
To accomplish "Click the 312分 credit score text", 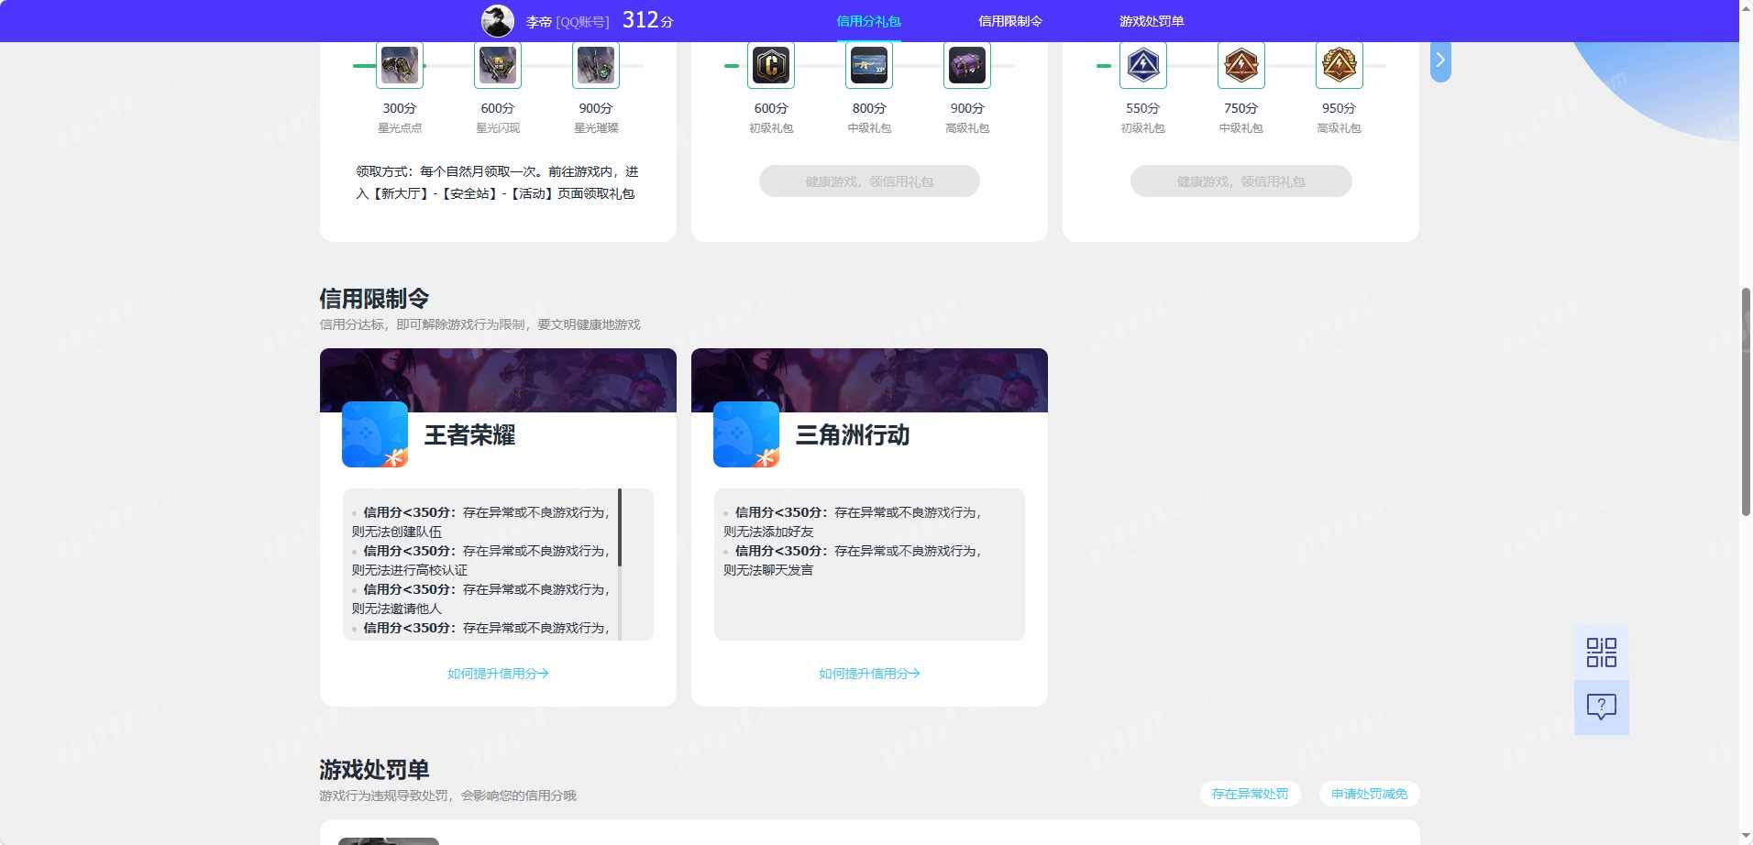I will (647, 20).
